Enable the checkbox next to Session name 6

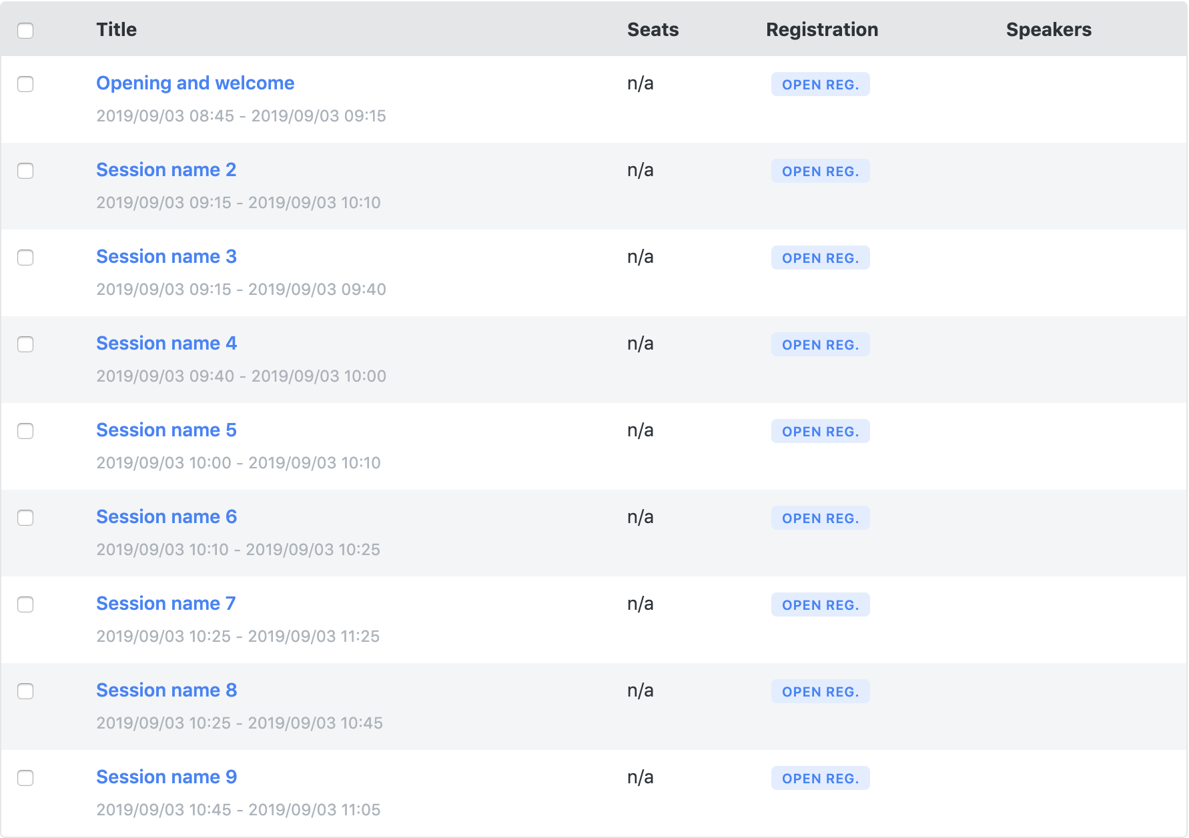[x=25, y=518]
